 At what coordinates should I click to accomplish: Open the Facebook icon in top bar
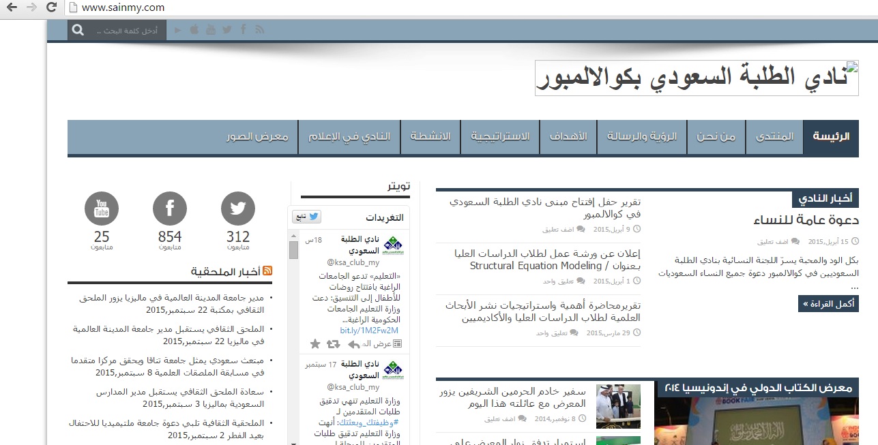point(244,30)
